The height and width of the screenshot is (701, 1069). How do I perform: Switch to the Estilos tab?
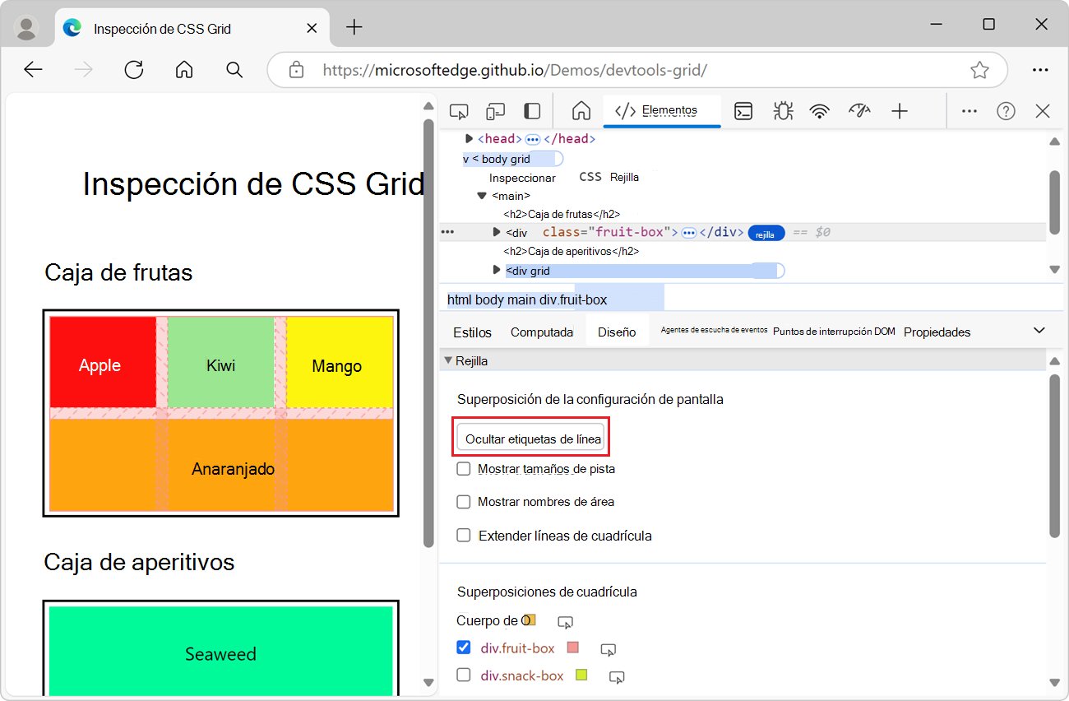[x=471, y=332]
